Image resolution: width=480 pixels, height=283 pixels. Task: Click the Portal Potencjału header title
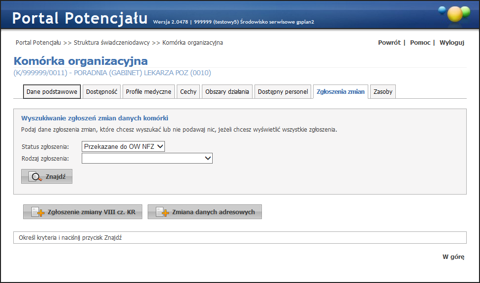pos(80,18)
